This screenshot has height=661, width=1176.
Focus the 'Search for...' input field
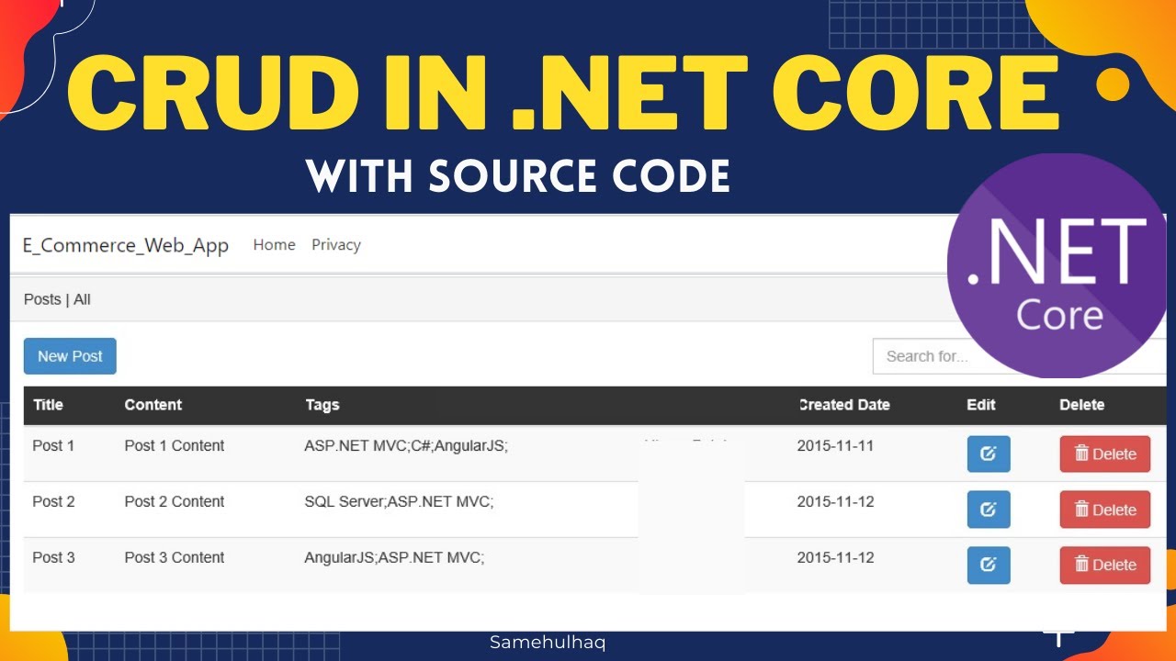click(1020, 356)
